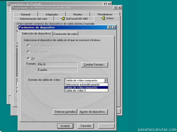Open Ajustes de dispositivo settings
Image resolution: width=177 pixels, height=132 pixels.
tap(93, 112)
